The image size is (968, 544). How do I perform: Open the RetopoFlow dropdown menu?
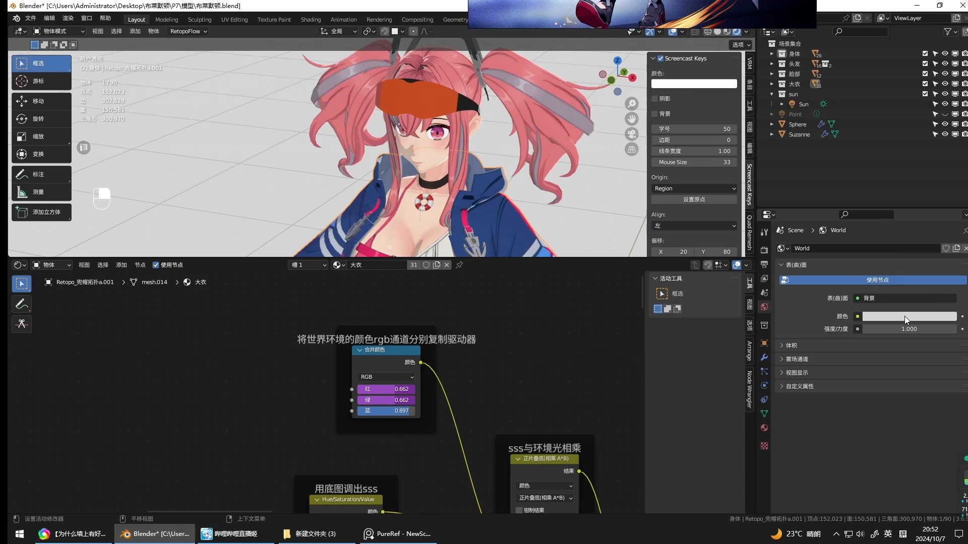[x=188, y=31]
